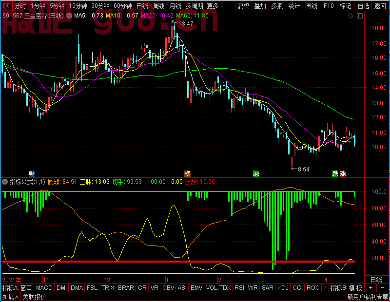Screen dimensions: 390x302
Task: Select the KDJ indicator tab
Action: [x=283, y=288]
